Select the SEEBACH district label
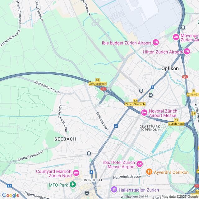This screenshot has width=199, height=199. pyautogui.click(x=65, y=139)
